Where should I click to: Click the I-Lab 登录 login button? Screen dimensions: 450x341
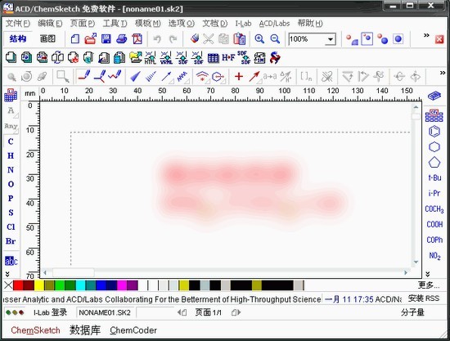[x=50, y=312]
